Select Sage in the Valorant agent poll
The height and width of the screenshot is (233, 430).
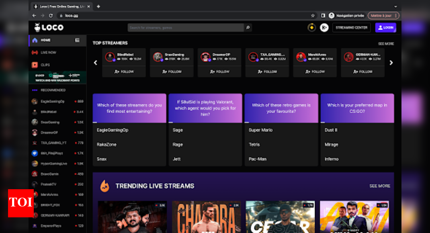tap(177, 130)
